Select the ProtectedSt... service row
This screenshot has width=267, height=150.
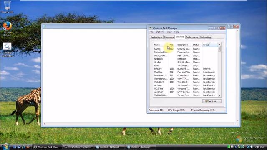185,52
